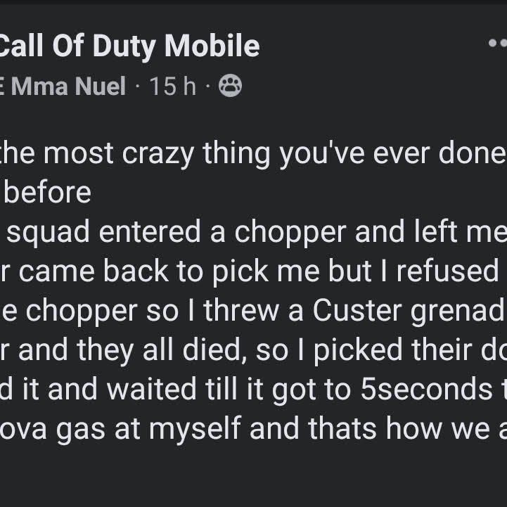The image size is (507, 507).
Task: Click the empty area below the post text
Action: (x=253, y=477)
